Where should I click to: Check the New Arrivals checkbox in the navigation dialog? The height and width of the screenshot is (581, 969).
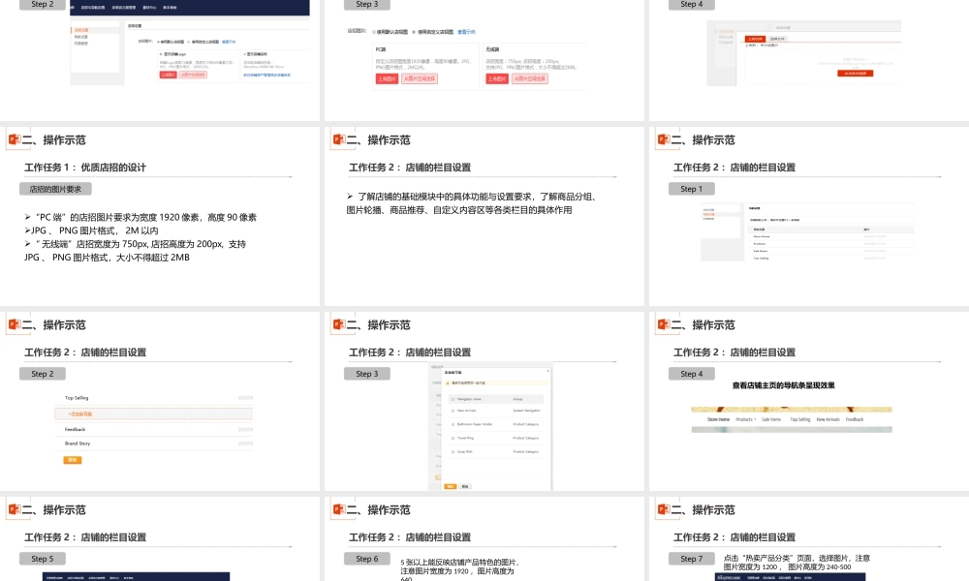pyautogui.click(x=453, y=411)
